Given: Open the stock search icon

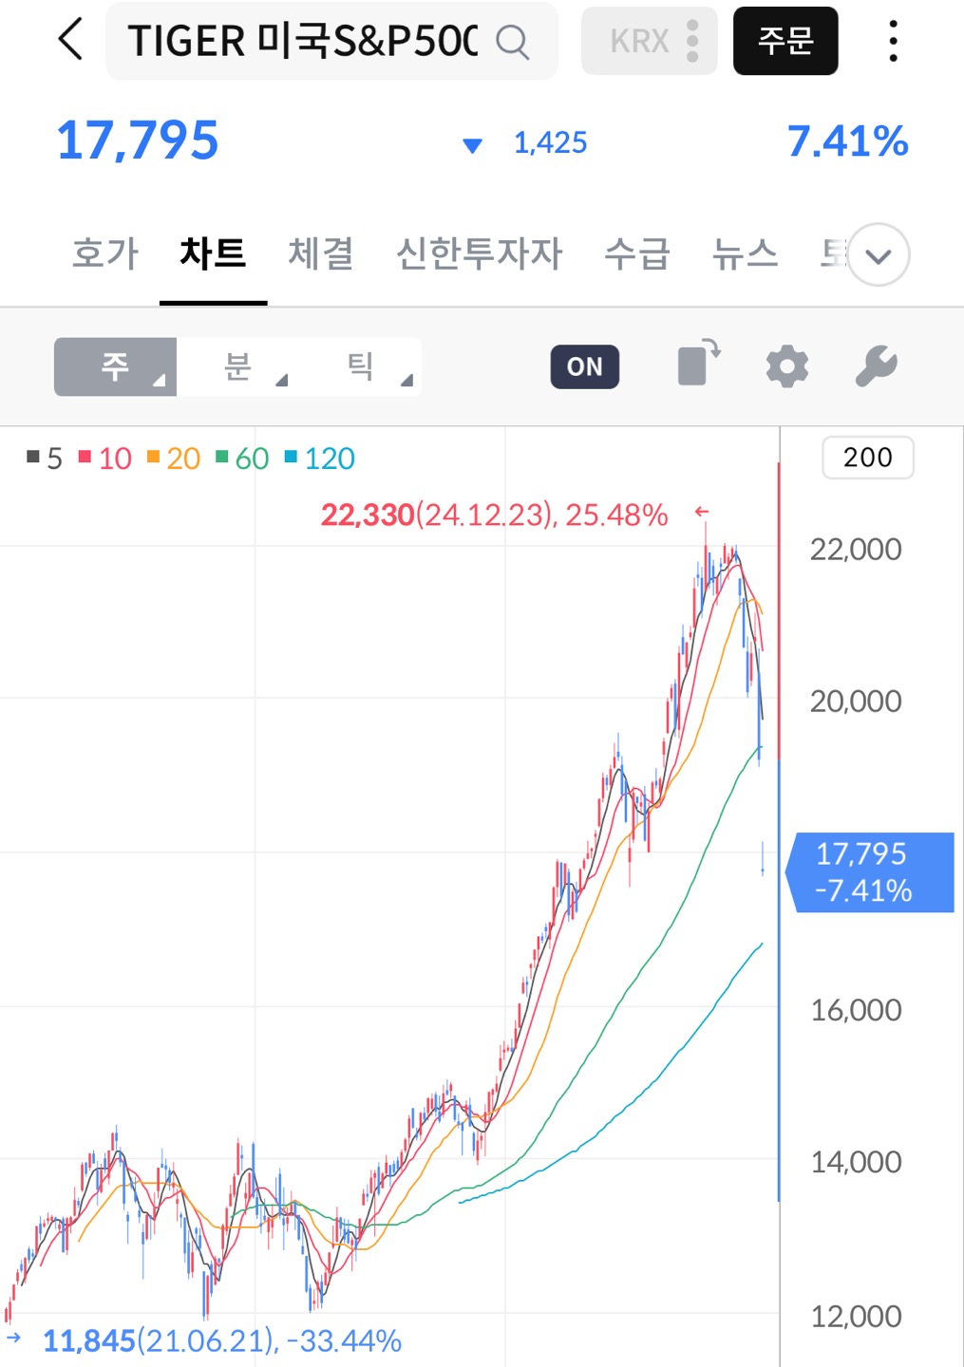Looking at the screenshot, I should tap(514, 41).
